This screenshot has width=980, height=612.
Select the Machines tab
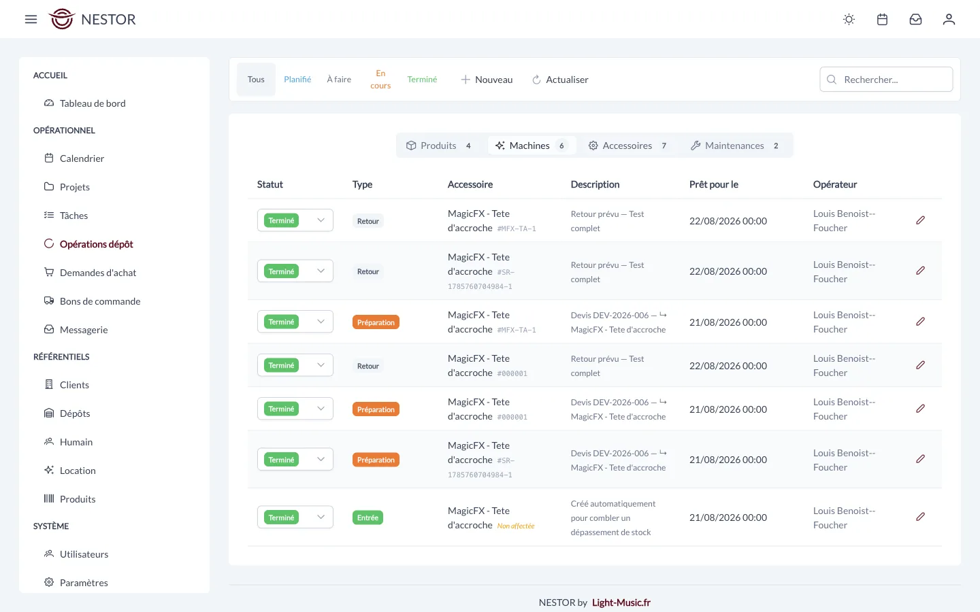coord(531,146)
